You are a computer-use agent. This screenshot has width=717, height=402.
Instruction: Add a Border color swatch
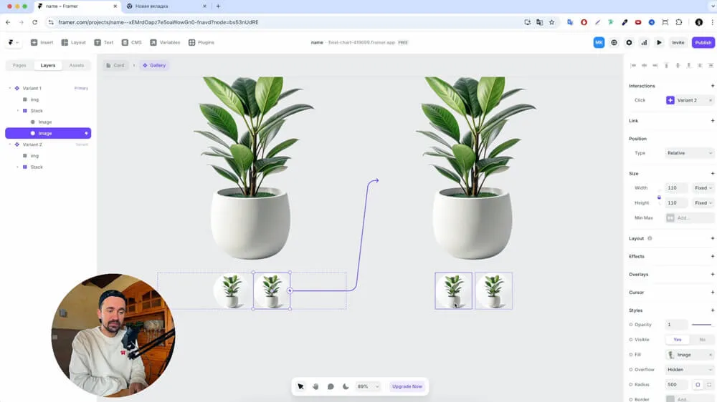tap(670, 399)
